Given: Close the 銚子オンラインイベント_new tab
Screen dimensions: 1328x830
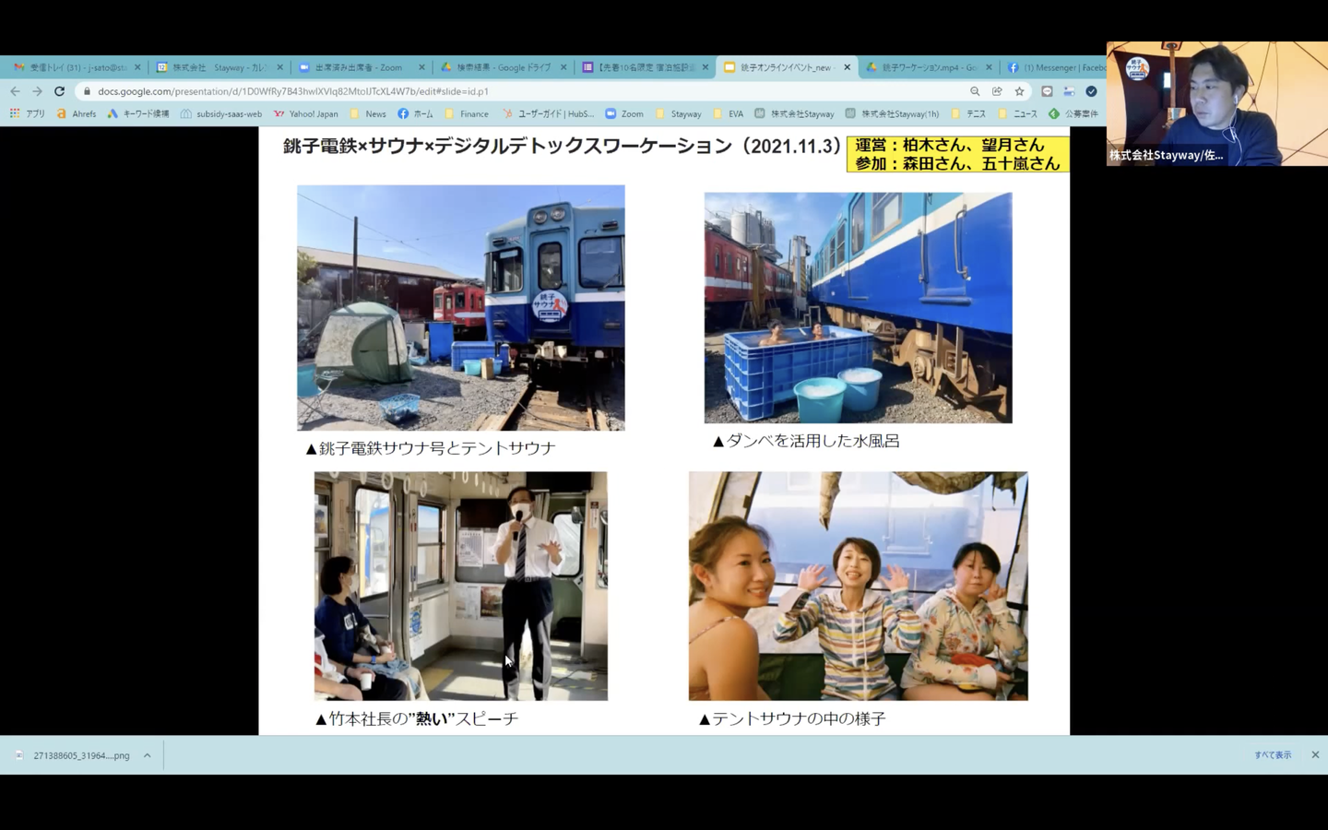Looking at the screenshot, I should (848, 67).
